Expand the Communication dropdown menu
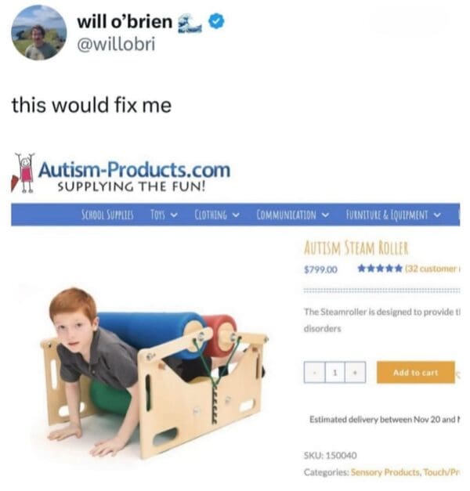470x491 pixels. [293, 215]
